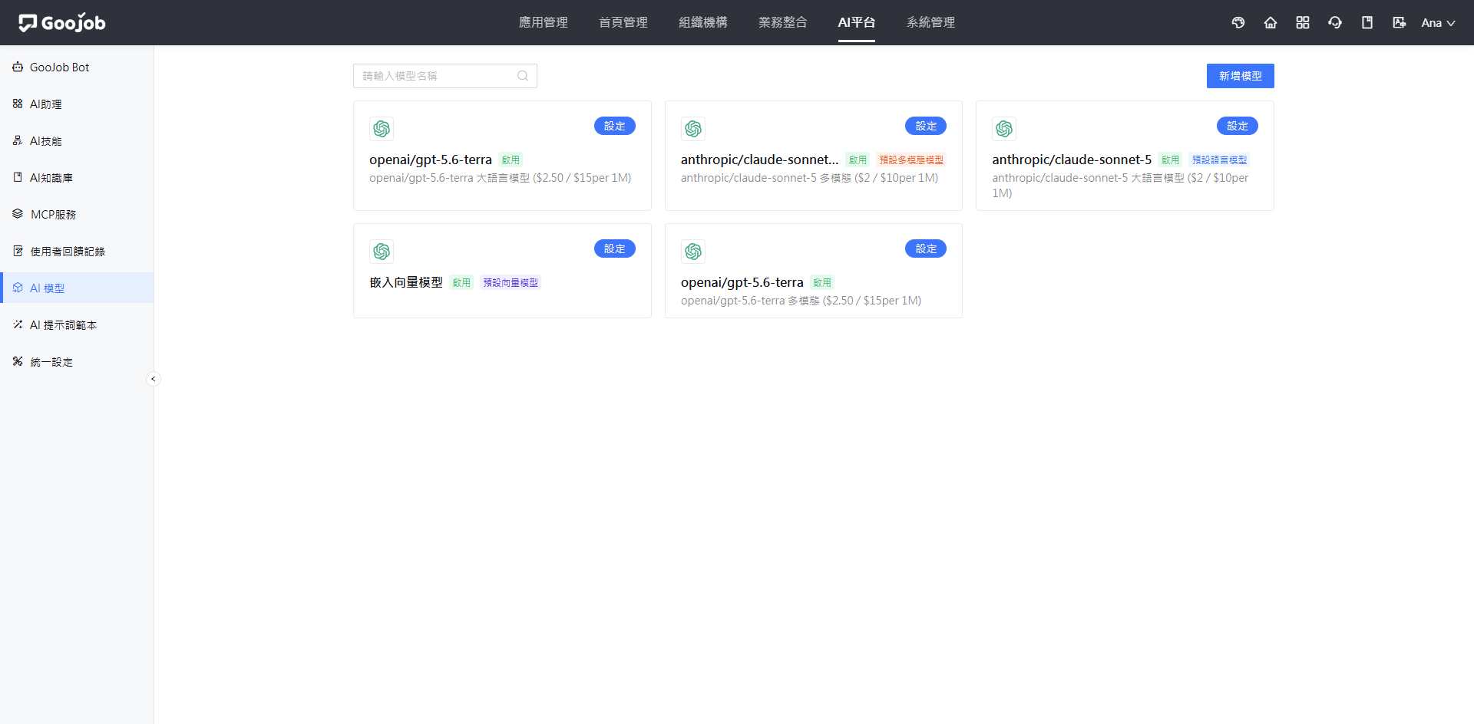This screenshot has height=724, width=1474.
Task: Switch language with the translate icon
Action: click(x=1400, y=23)
